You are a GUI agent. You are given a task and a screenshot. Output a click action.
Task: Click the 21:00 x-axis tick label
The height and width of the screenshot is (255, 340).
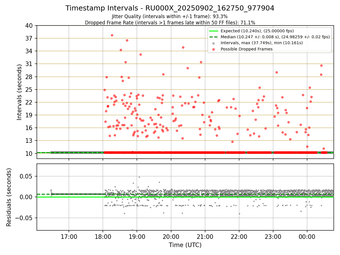205,237
